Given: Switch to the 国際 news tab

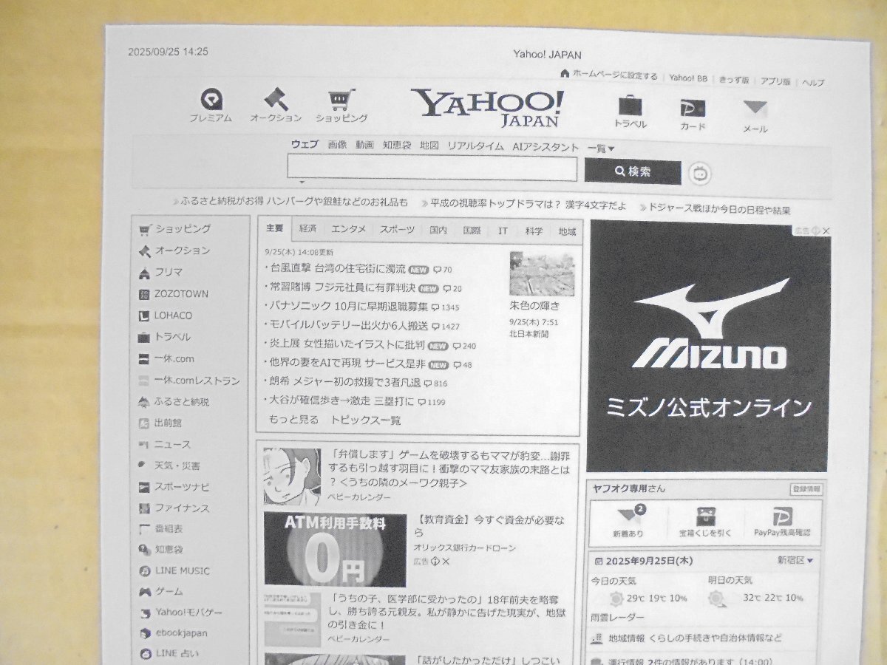Looking at the screenshot, I should coord(472,231).
